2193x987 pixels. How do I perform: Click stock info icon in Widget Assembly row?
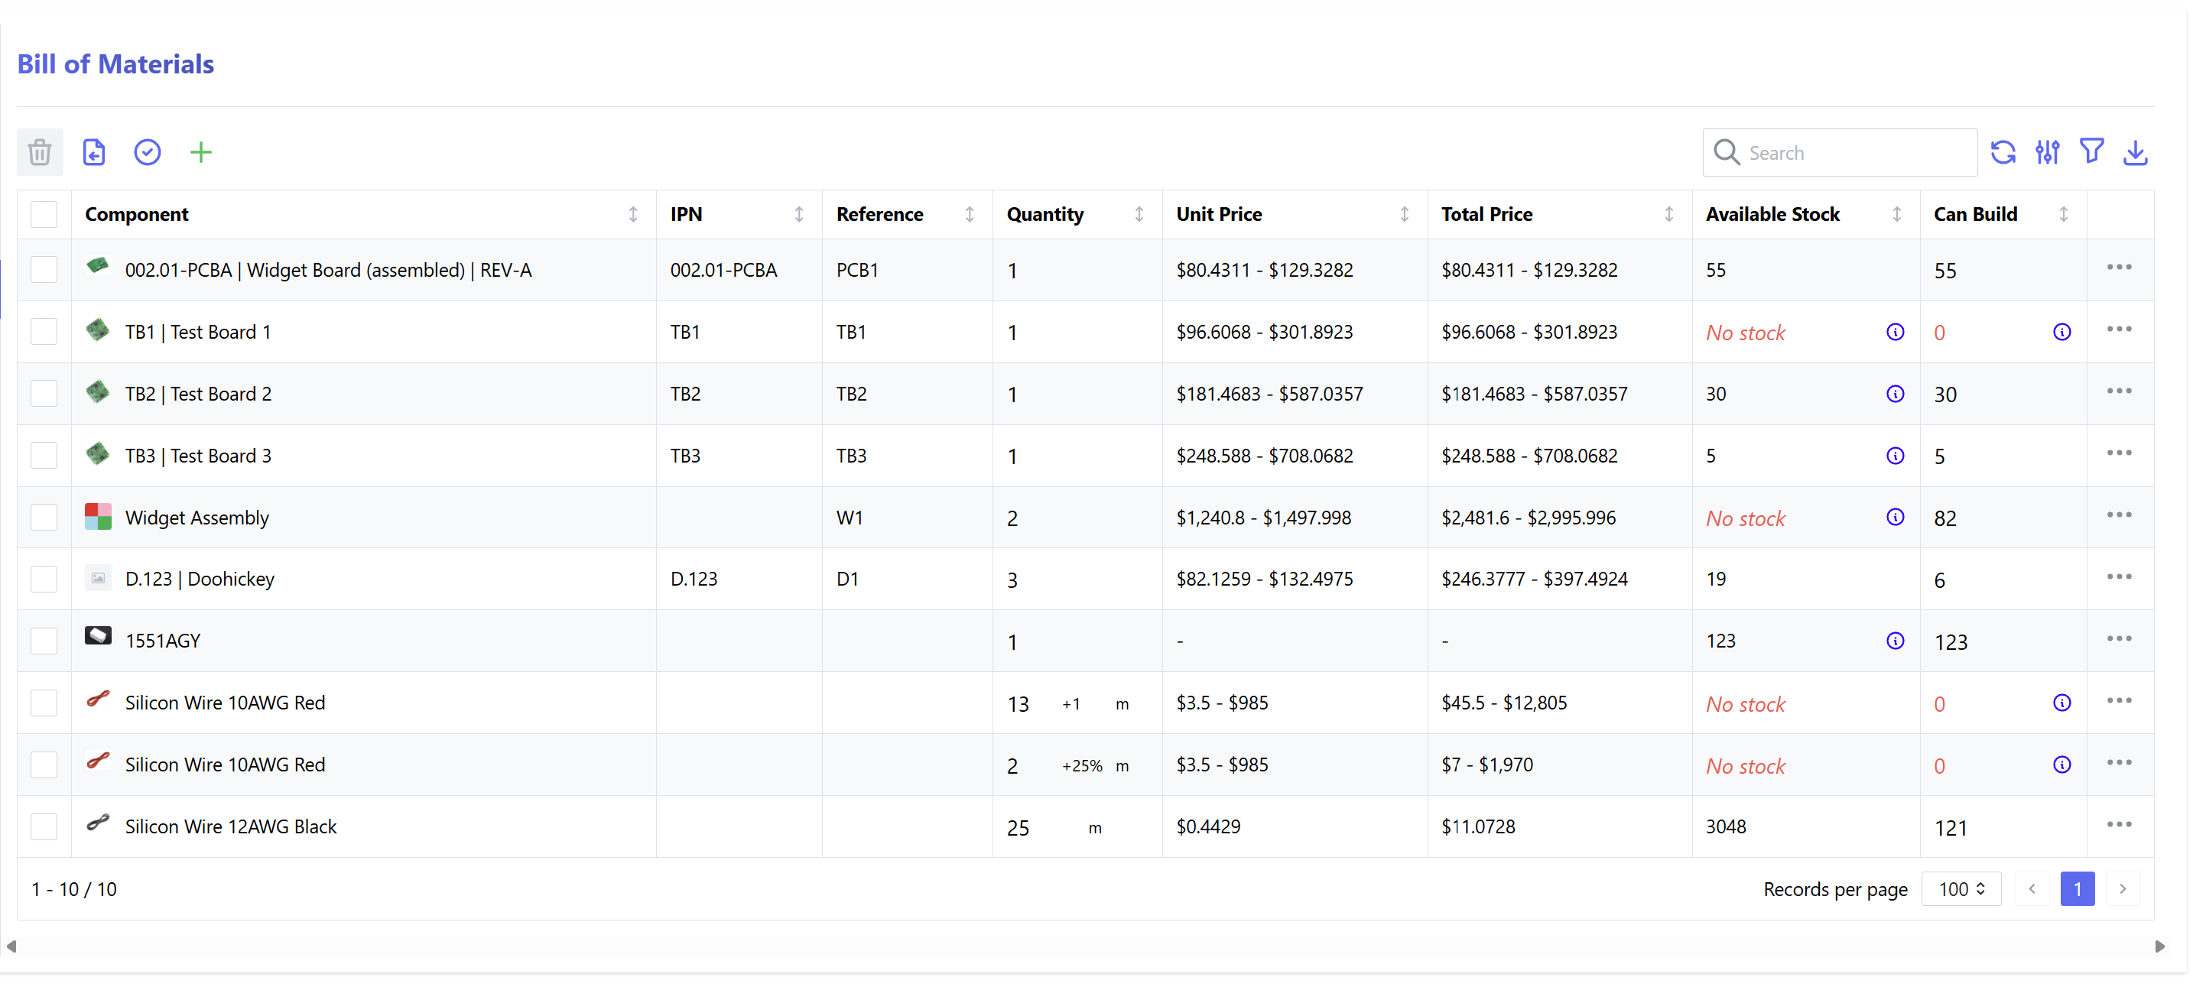1894,518
